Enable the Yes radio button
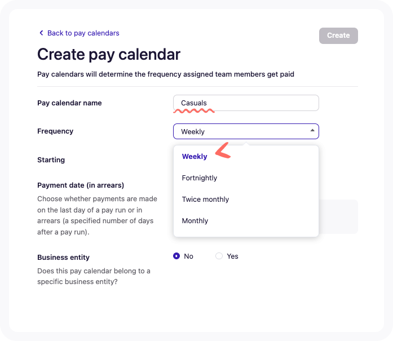393x341 pixels. tap(219, 256)
